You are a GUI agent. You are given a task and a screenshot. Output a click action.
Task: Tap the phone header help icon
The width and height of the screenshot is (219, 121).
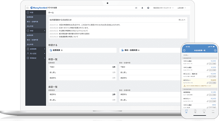point(184,50)
